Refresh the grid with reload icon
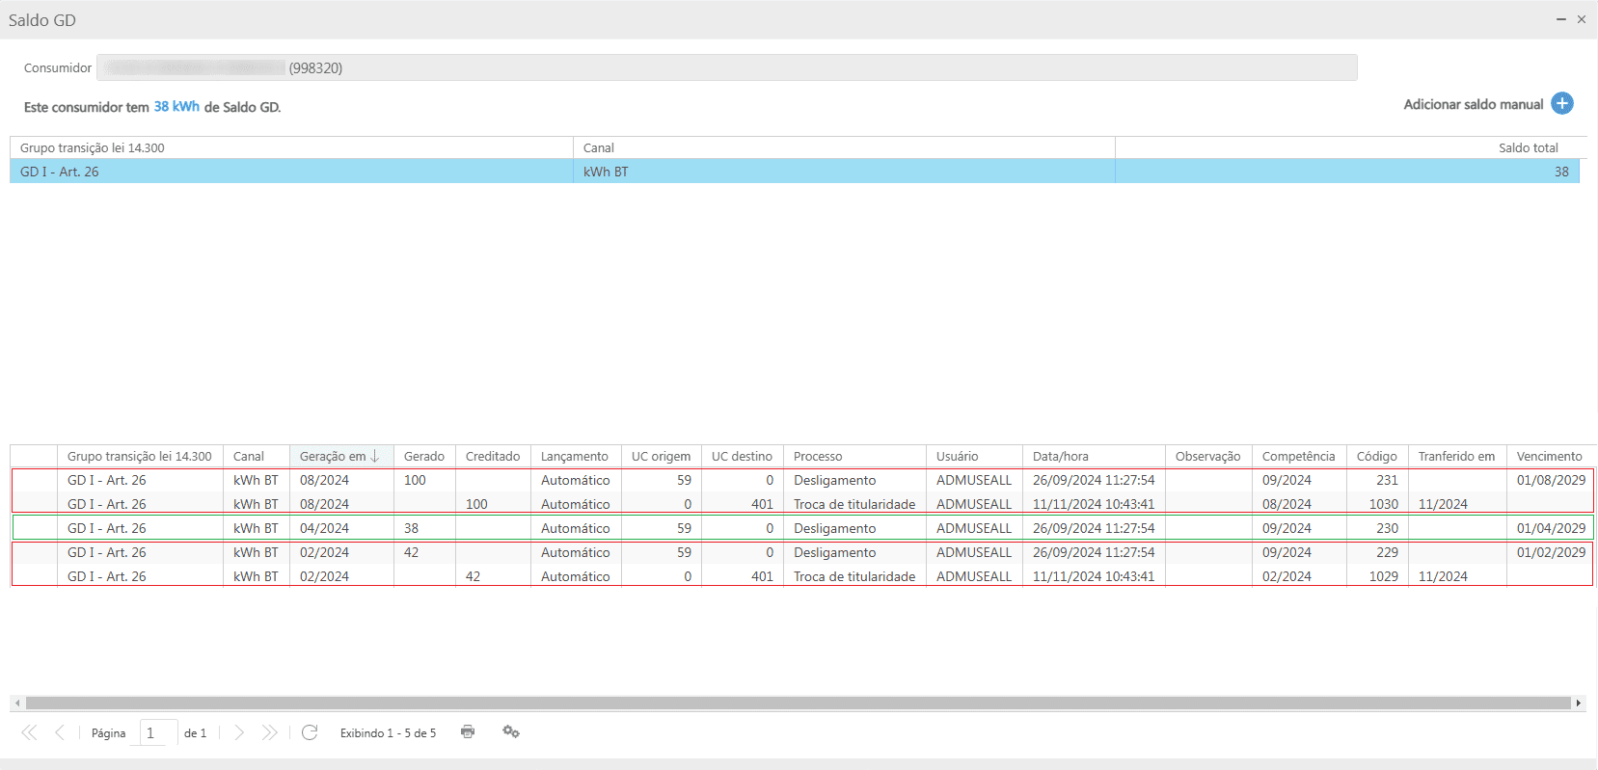The image size is (1598, 770). (x=310, y=732)
